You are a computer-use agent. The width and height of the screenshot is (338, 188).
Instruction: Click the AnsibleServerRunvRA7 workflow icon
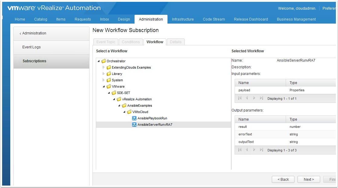(x=134, y=125)
